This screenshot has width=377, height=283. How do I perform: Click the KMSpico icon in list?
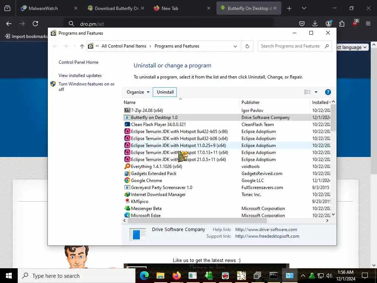coord(127,201)
